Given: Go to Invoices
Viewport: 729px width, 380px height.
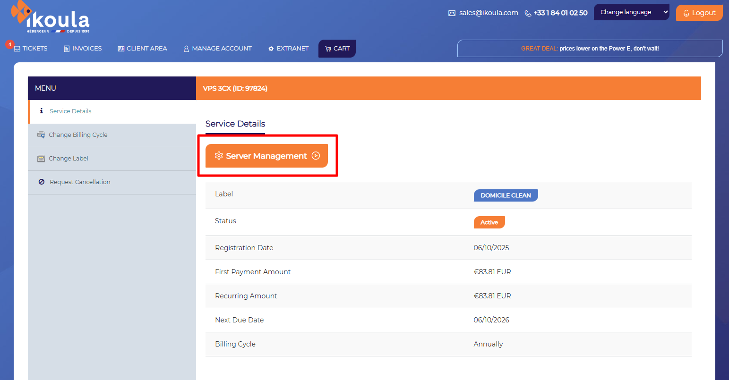Looking at the screenshot, I should tap(83, 49).
